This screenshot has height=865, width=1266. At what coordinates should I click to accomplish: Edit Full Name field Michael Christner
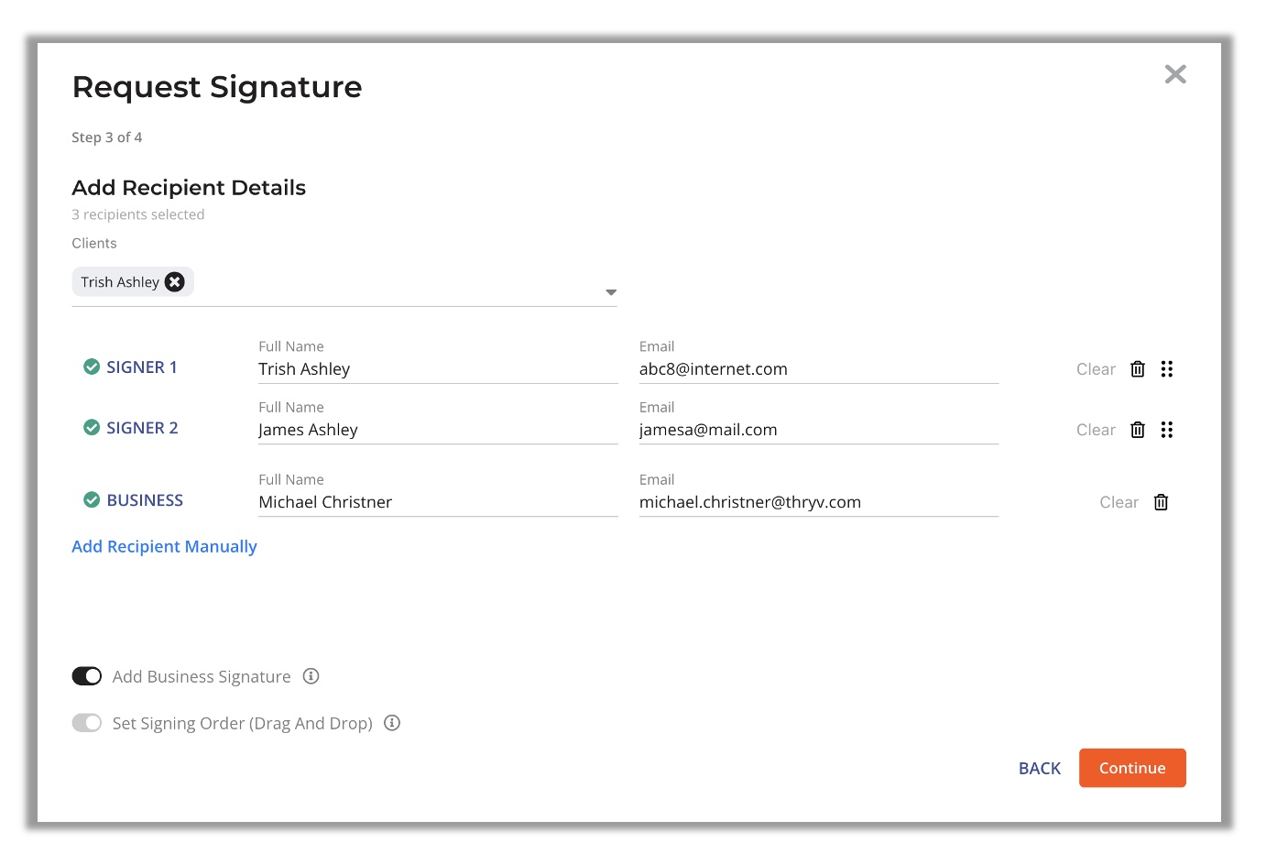click(x=438, y=502)
